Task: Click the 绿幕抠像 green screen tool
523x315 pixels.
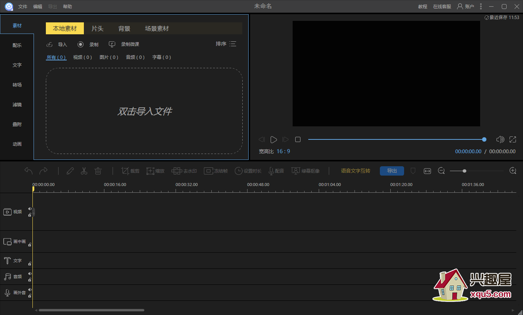Action: tap(306, 171)
